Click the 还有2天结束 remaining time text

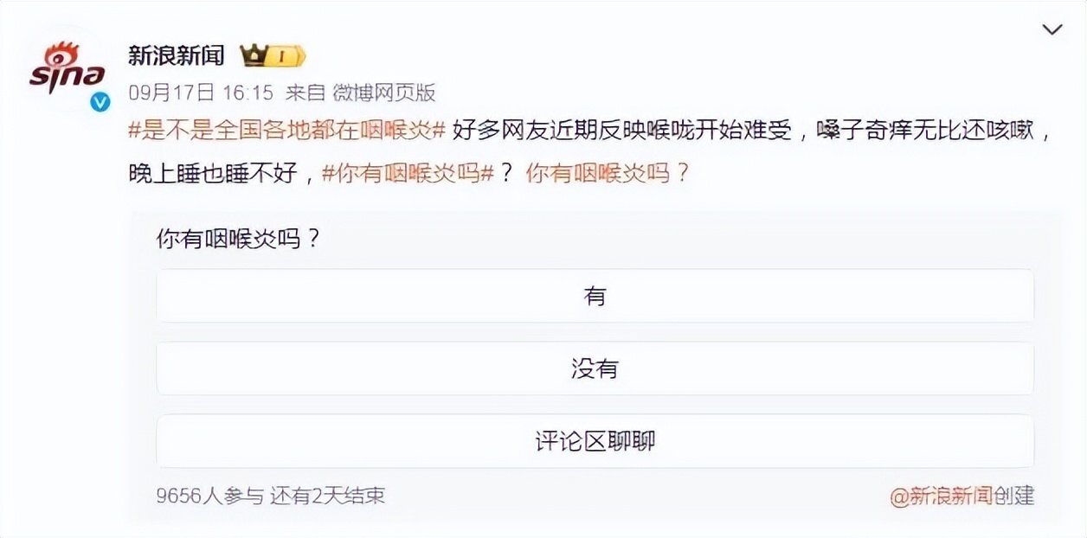[x=327, y=496]
